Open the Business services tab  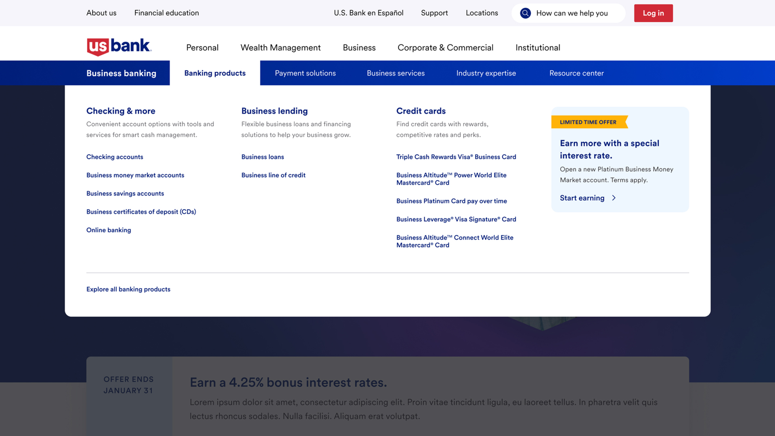click(x=396, y=73)
